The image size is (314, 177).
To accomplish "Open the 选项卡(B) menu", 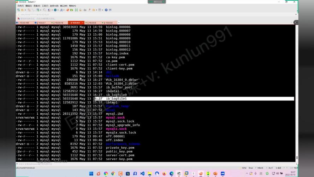I will click(54, 6).
